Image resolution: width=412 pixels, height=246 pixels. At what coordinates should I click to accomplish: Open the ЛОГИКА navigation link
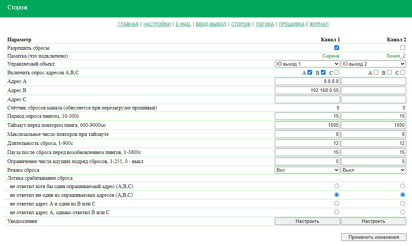tap(265, 24)
